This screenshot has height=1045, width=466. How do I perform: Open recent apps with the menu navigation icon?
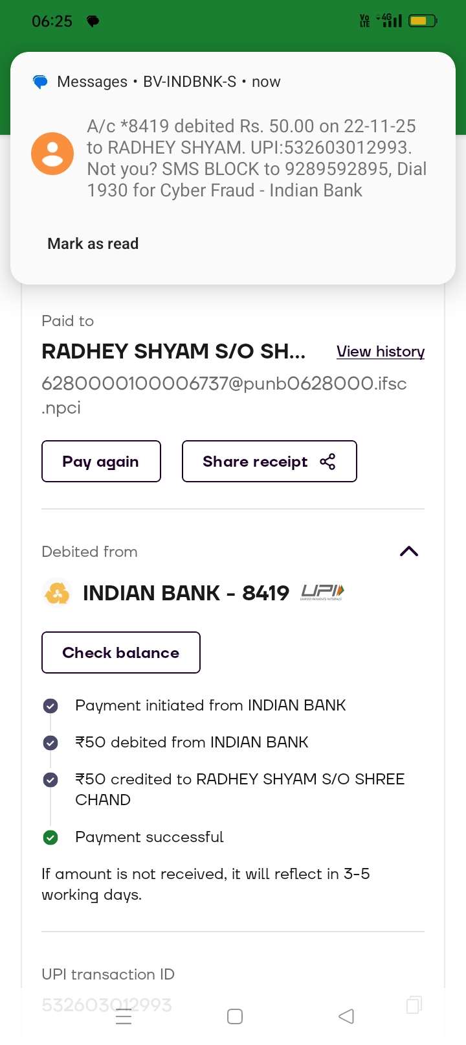coord(124,1016)
